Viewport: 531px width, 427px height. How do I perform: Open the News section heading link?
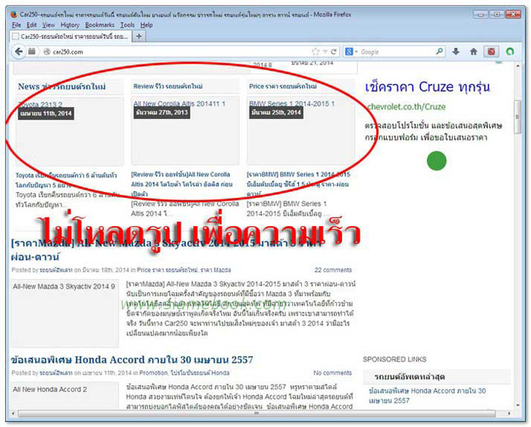[61, 86]
